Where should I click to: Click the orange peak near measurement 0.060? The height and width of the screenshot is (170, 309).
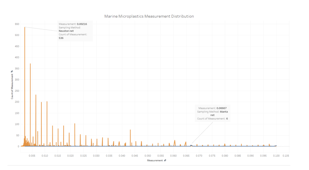point(175,141)
